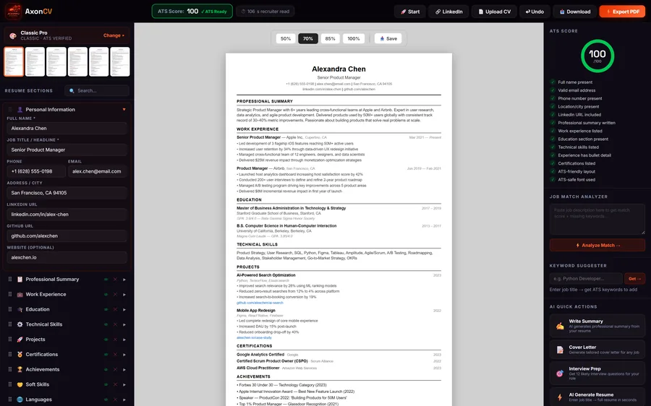The height and width of the screenshot is (406, 651).
Task: Open the github.com/alexchen/ai-search project link
Action: click(260, 303)
